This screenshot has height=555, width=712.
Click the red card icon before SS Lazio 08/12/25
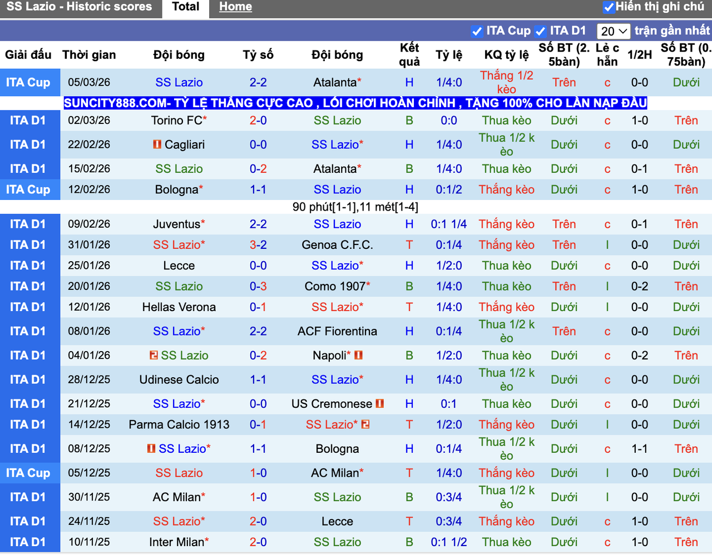[151, 448]
